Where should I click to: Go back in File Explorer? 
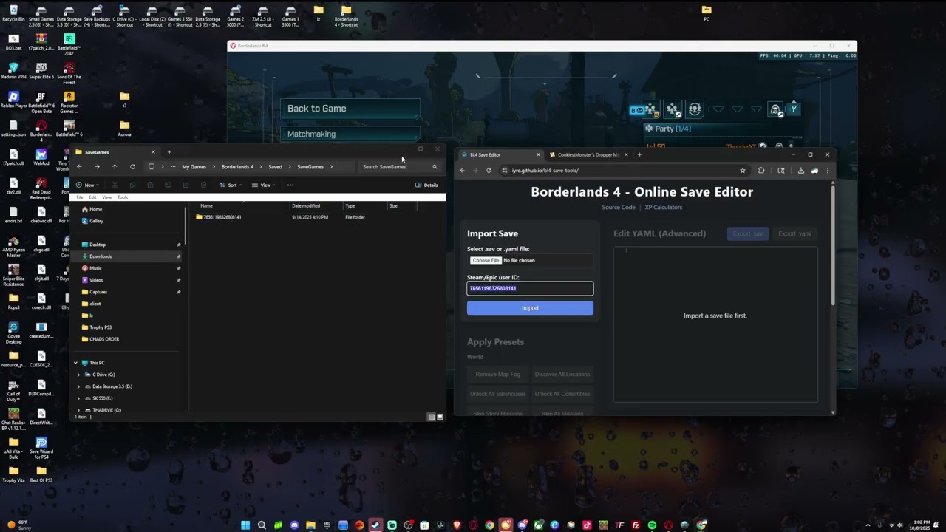[x=79, y=166]
